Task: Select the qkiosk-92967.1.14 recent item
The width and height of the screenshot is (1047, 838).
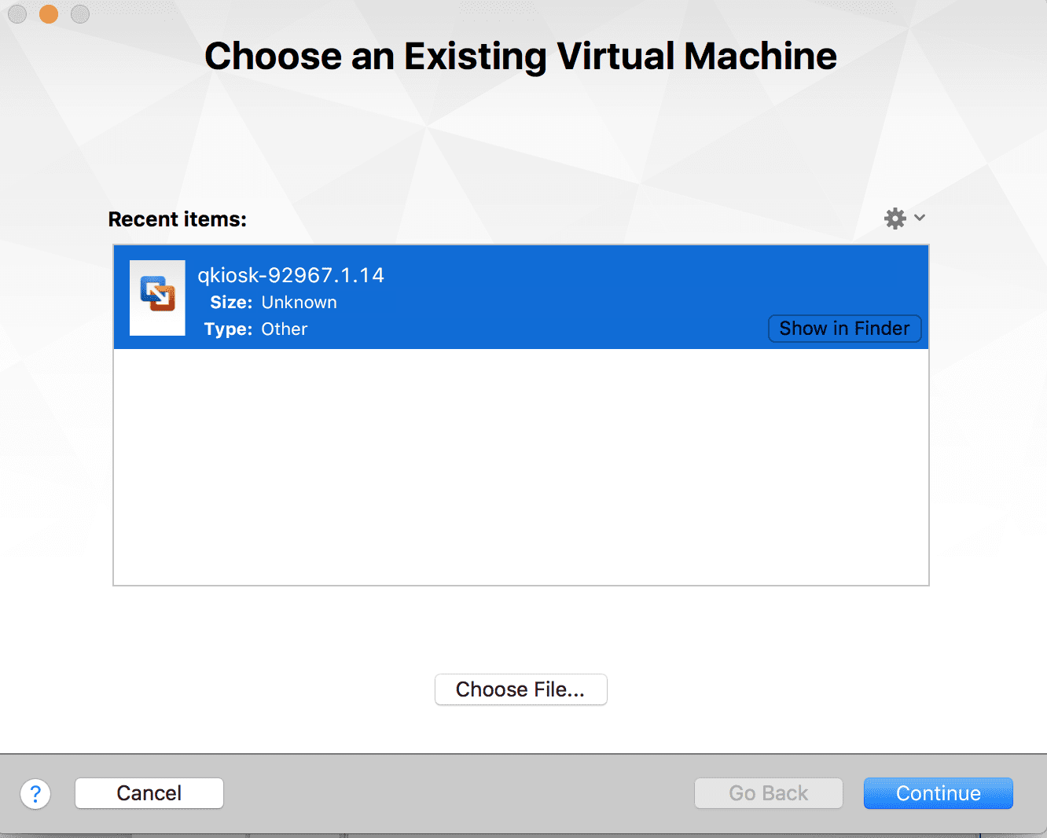Action: click(x=521, y=297)
